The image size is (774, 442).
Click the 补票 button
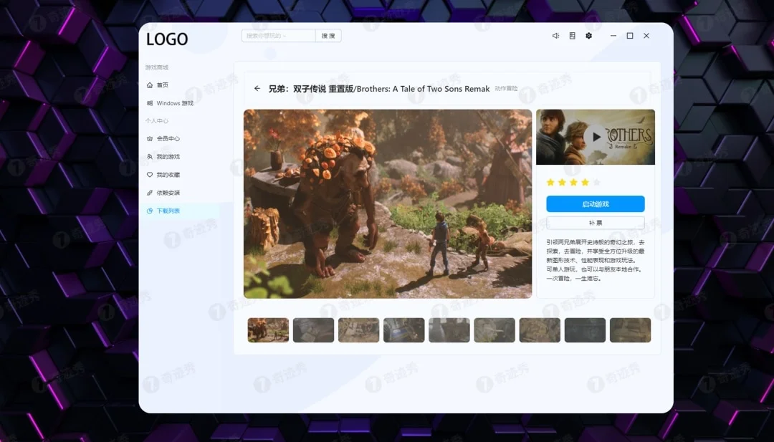point(595,223)
